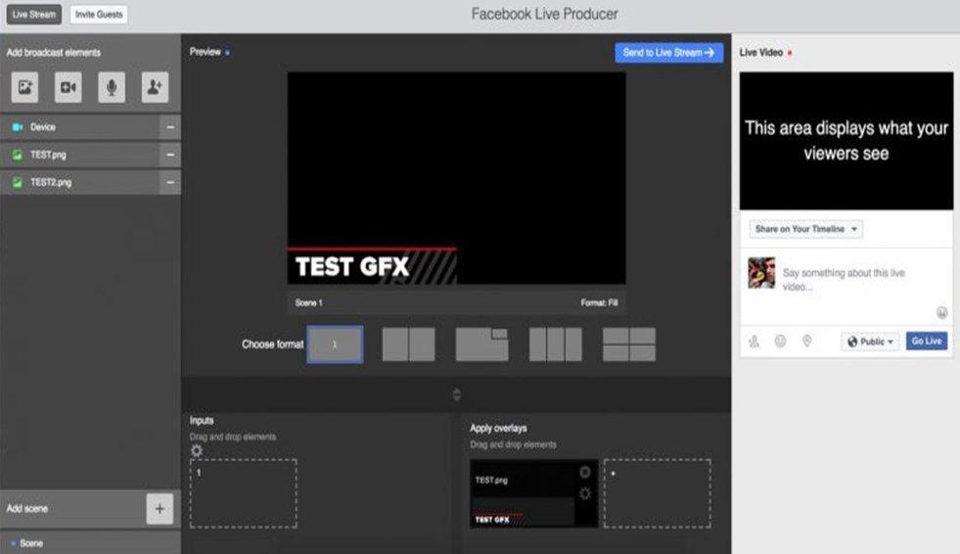Add a guest person element
Viewport: 960px width, 554px height.
[155, 87]
